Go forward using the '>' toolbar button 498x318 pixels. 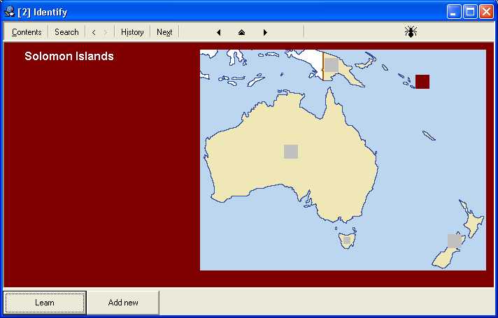click(x=106, y=32)
